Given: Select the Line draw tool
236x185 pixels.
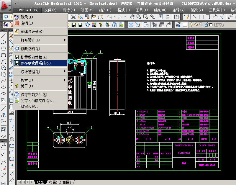Looking at the screenshot, I should click(x=4, y=35).
